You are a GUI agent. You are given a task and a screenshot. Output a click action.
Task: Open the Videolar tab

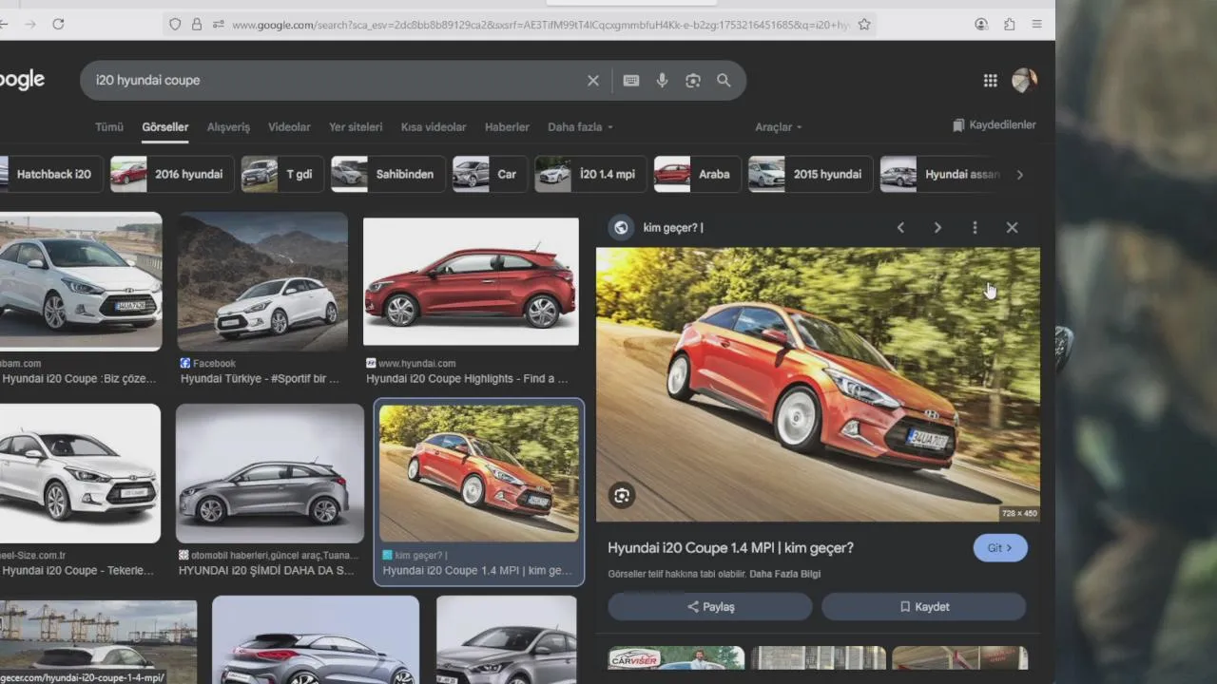289,127
